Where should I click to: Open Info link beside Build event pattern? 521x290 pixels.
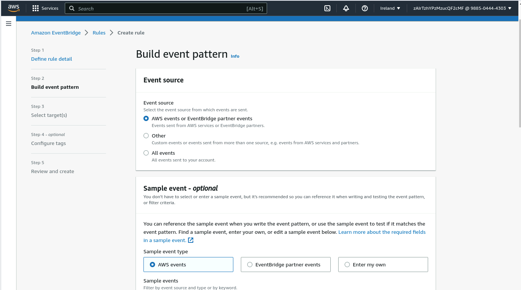click(x=235, y=56)
